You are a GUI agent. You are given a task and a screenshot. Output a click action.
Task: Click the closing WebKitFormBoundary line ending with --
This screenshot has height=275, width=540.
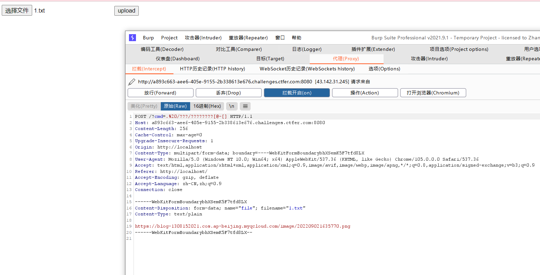(x=194, y=232)
